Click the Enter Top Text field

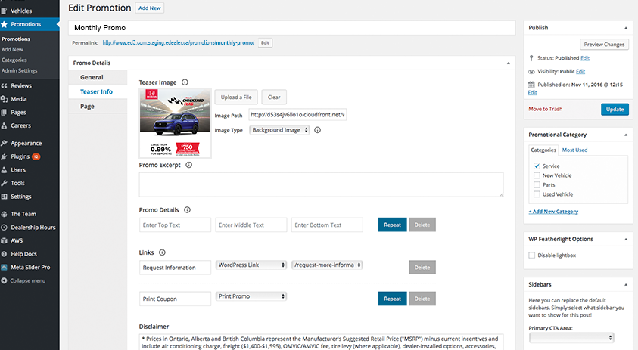tap(175, 225)
